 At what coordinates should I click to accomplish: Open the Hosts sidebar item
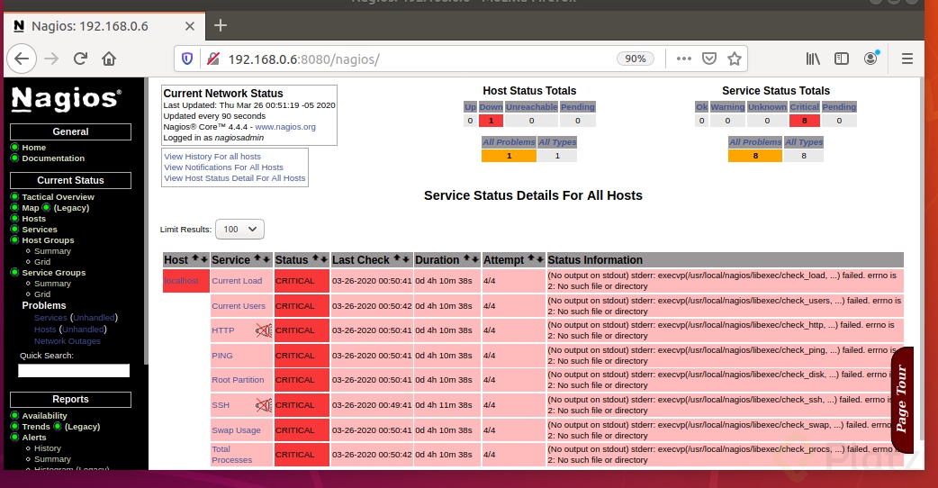click(x=34, y=218)
